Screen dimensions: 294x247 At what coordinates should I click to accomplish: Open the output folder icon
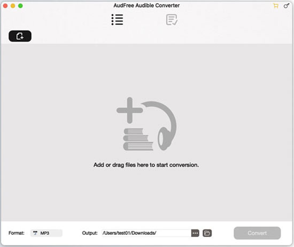pos(207,233)
